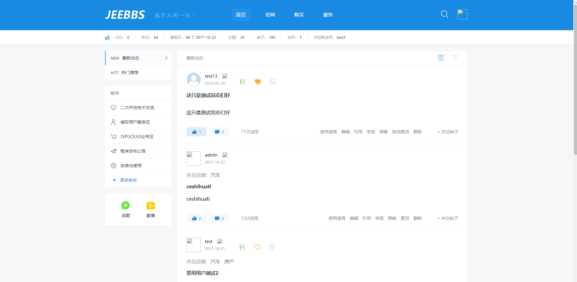Click the block-user icon on test13's post

click(272, 82)
